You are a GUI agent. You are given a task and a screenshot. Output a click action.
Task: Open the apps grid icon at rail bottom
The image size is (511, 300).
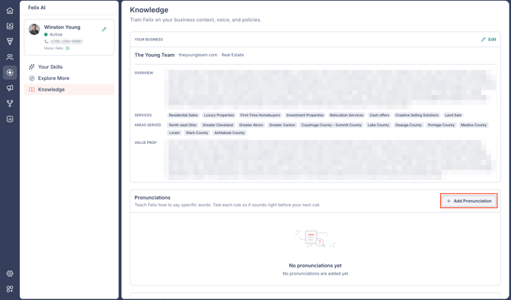(x=10, y=289)
